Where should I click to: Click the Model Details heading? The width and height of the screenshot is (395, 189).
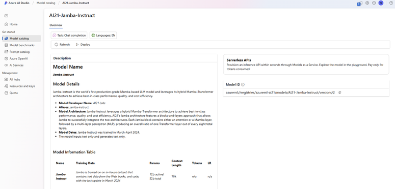point(66,84)
